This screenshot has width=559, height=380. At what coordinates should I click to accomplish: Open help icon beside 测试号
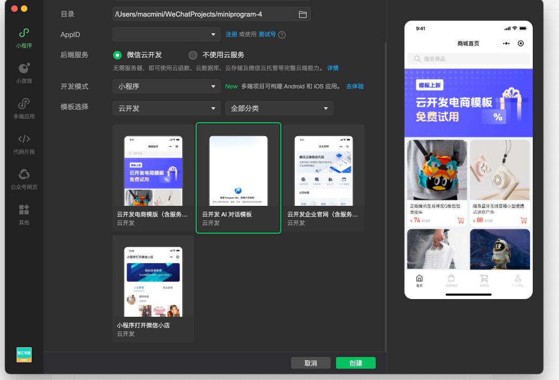(x=282, y=35)
